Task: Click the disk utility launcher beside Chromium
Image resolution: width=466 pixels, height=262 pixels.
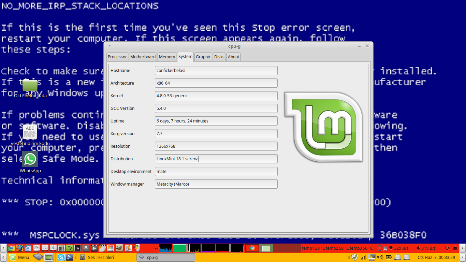Action: click(x=37, y=248)
